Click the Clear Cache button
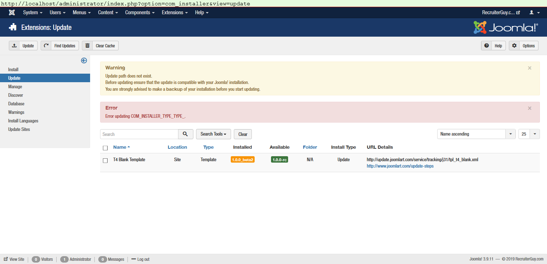The height and width of the screenshot is (264, 547). [x=100, y=46]
